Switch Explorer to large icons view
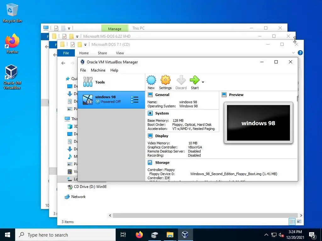Screen dimensions: 322x241 pyautogui.click(x=299, y=222)
